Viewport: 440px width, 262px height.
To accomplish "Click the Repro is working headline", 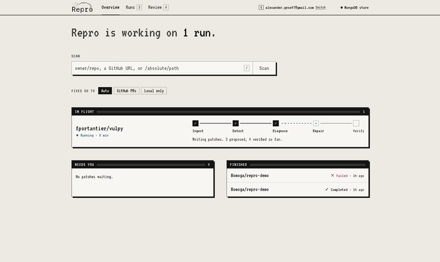I will click(x=144, y=33).
